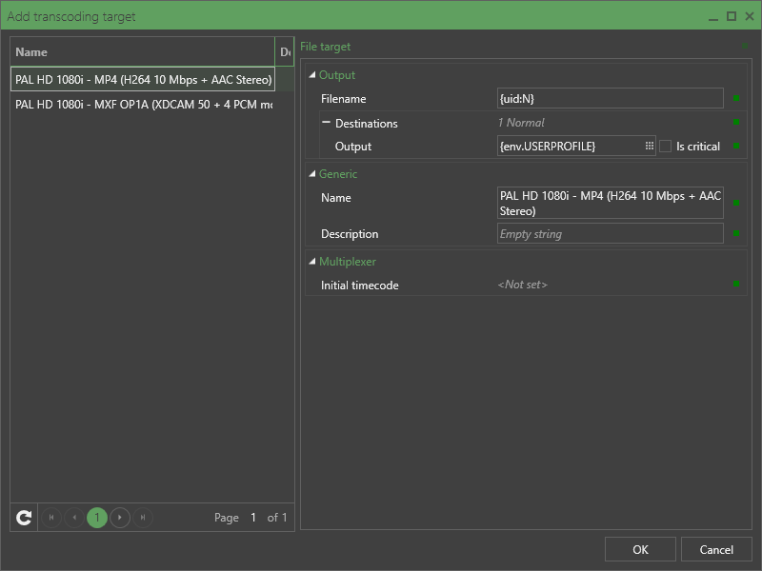Click green marker beside Is critical
The image size is (762, 571).
point(736,146)
